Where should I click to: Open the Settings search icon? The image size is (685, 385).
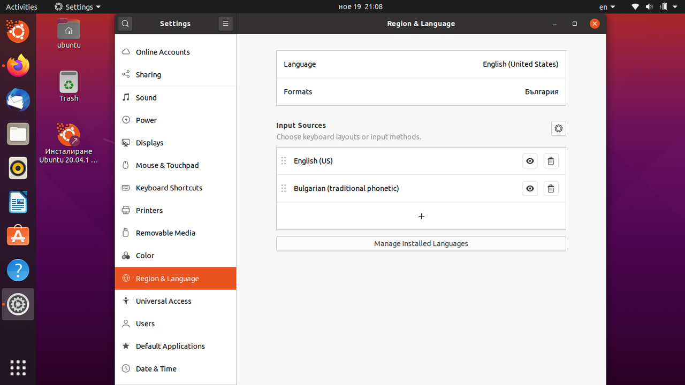pyautogui.click(x=125, y=24)
